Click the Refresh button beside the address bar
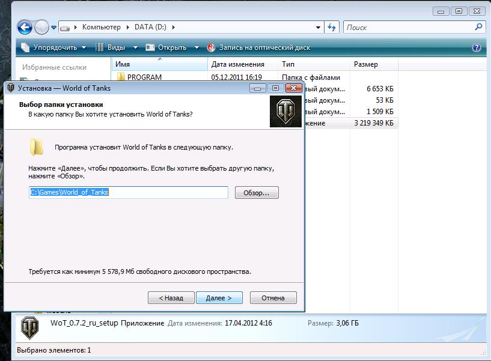The height and width of the screenshot is (361, 491). [332, 28]
